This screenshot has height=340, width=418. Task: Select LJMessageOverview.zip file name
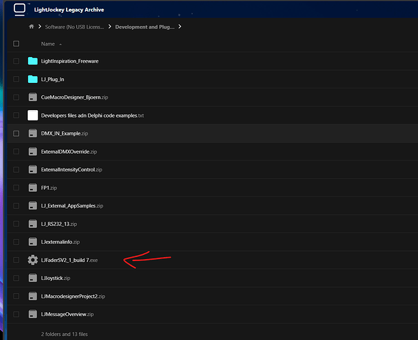pyautogui.click(x=67, y=314)
